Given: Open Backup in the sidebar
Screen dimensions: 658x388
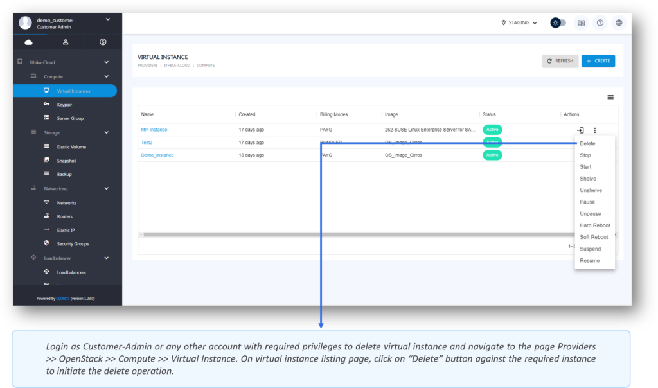Looking at the screenshot, I should [64, 174].
